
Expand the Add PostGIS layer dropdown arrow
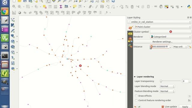pos(17,36)
